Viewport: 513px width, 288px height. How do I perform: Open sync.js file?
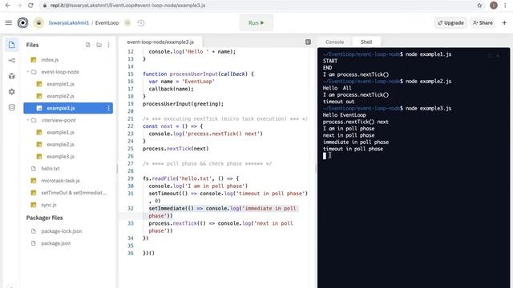tap(49, 205)
